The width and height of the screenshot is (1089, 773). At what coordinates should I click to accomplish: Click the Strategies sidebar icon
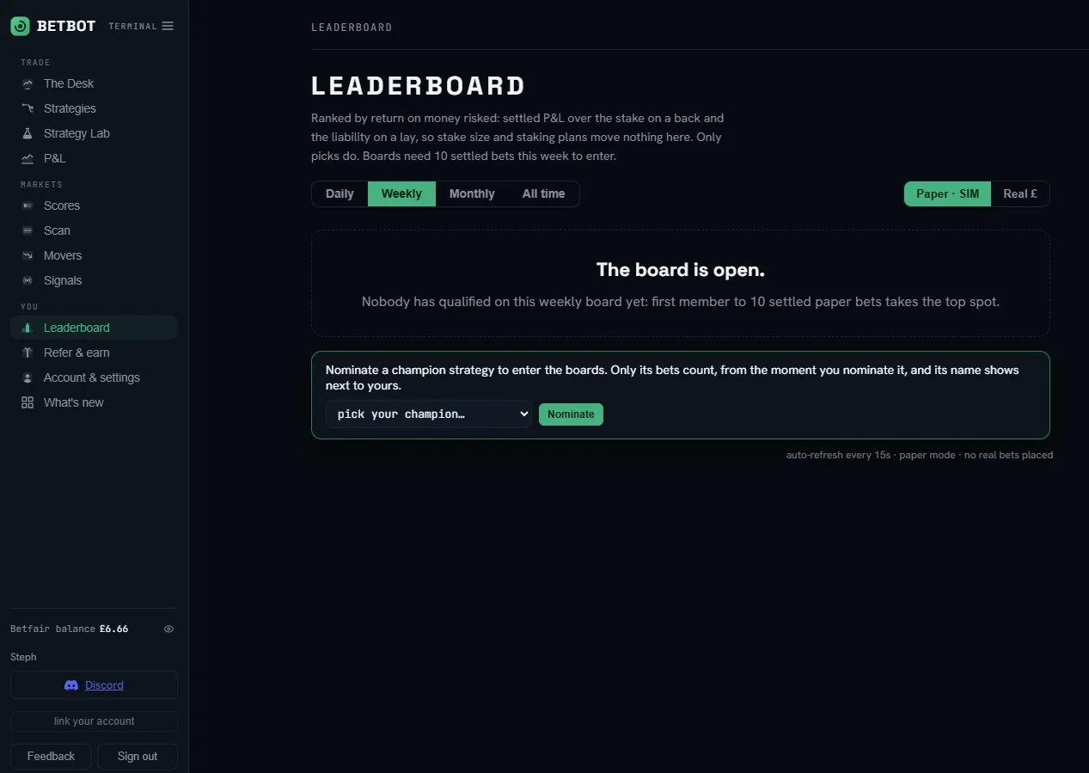[x=28, y=108]
